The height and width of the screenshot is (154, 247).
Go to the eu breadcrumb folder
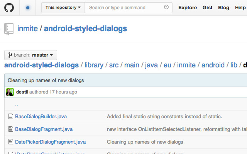[167, 65]
